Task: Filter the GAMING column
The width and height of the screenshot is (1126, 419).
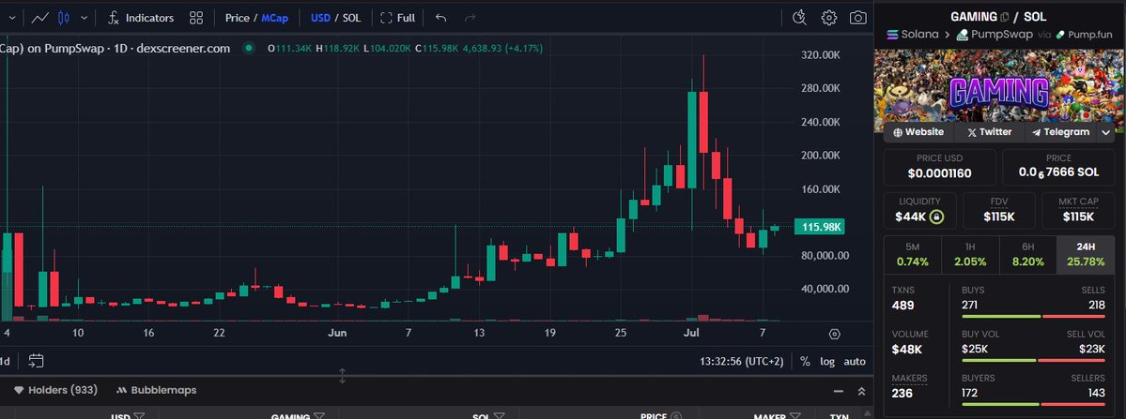Action: tap(319, 416)
